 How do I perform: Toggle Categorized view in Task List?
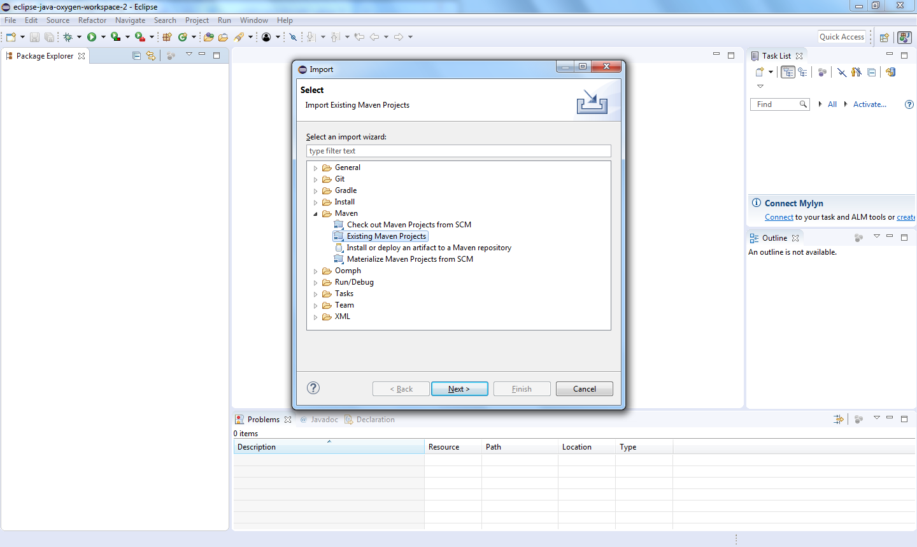click(x=788, y=72)
